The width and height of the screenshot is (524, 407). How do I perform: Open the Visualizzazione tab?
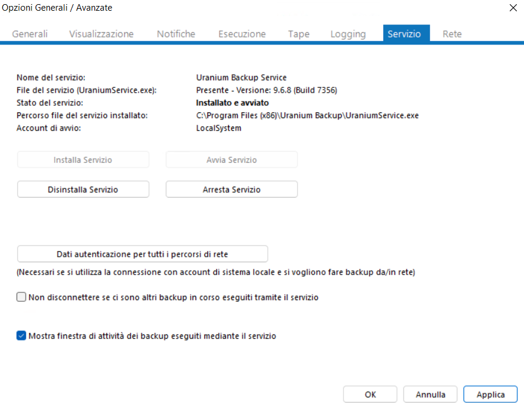101,34
